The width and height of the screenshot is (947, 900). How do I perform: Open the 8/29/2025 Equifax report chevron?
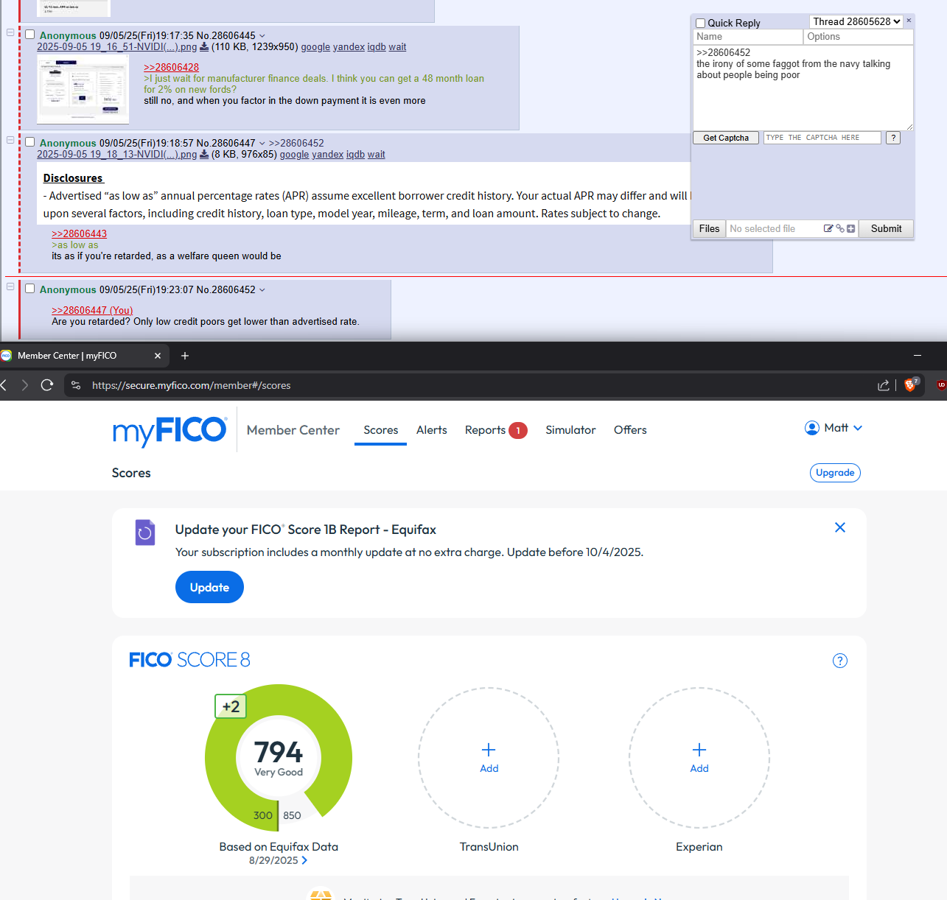[x=304, y=860]
